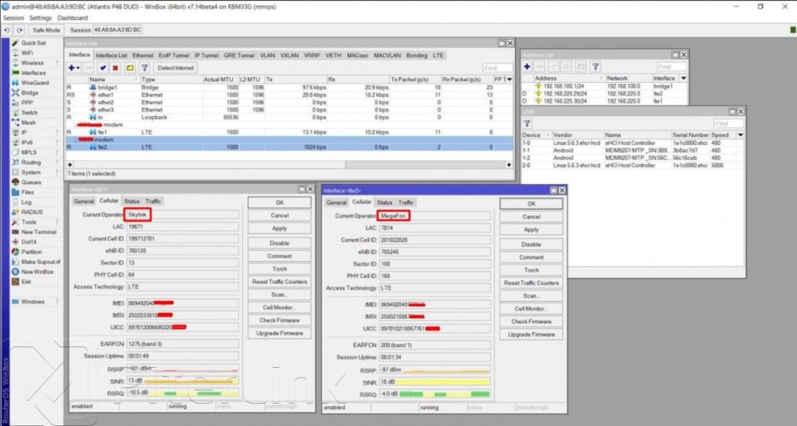Click the blue checkmark Enable icon in Interface List
The height and width of the screenshot is (426, 797).
pos(104,68)
